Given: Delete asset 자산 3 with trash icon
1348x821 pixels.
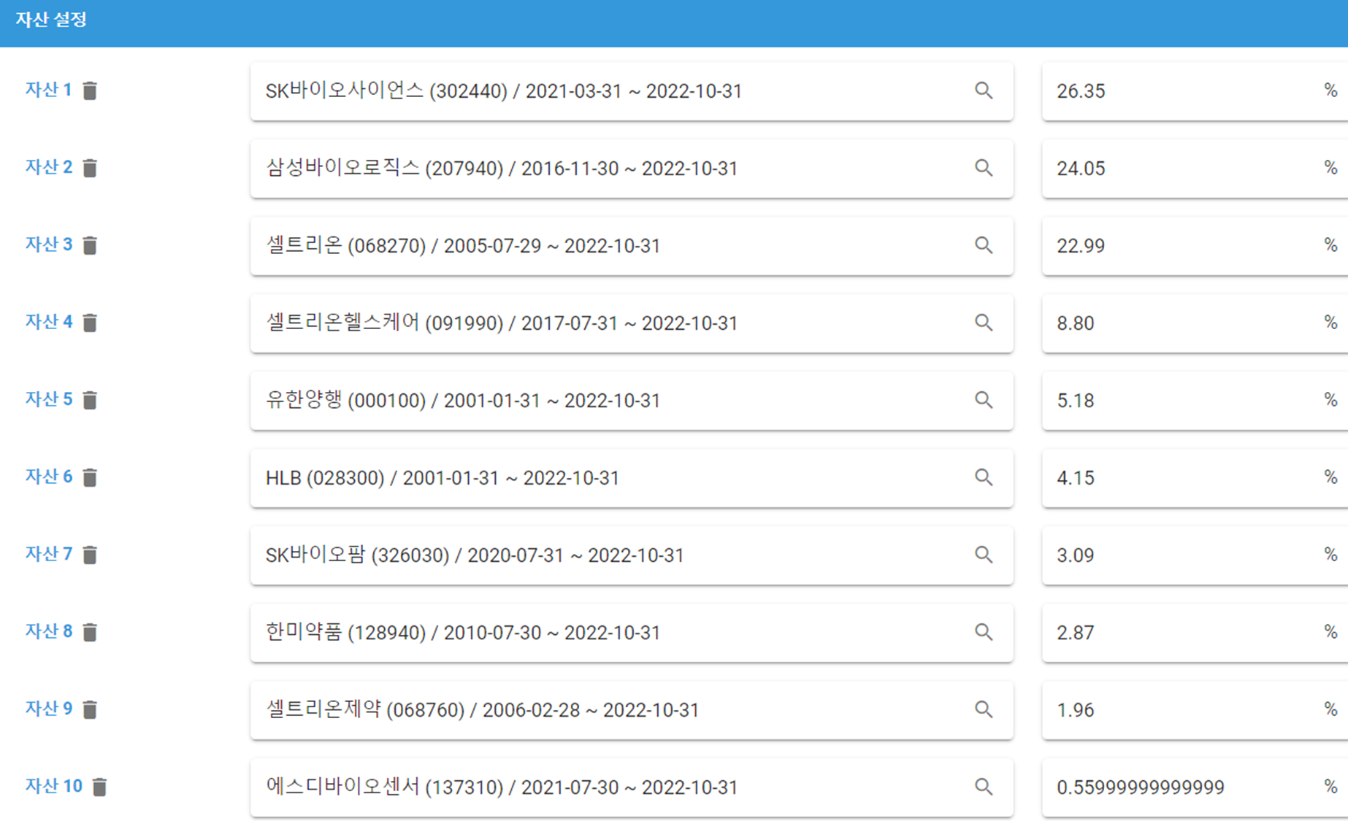Looking at the screenshot, I should (x=90, y=245).
